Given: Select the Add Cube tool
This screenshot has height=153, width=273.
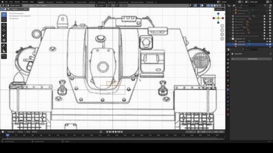Looking at the screenshot, I should [x=4, y=57].
